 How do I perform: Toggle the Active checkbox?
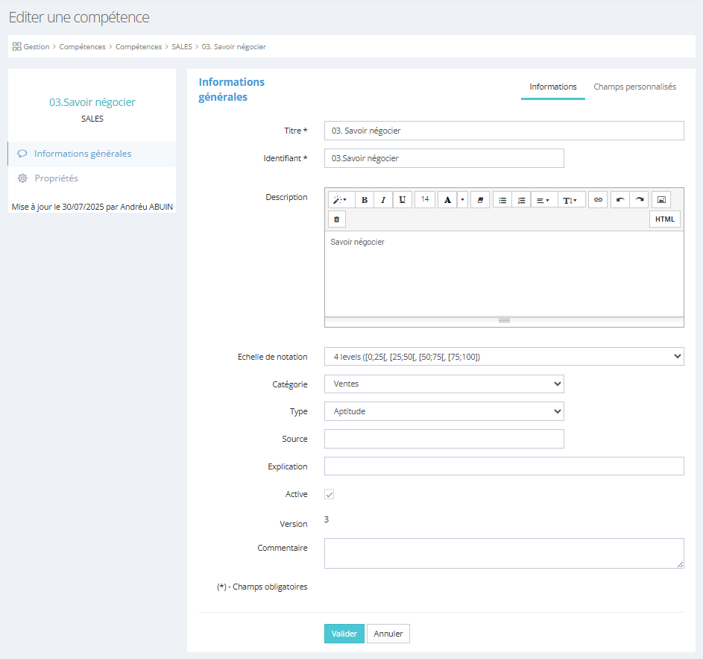click(x=329, y=494)
